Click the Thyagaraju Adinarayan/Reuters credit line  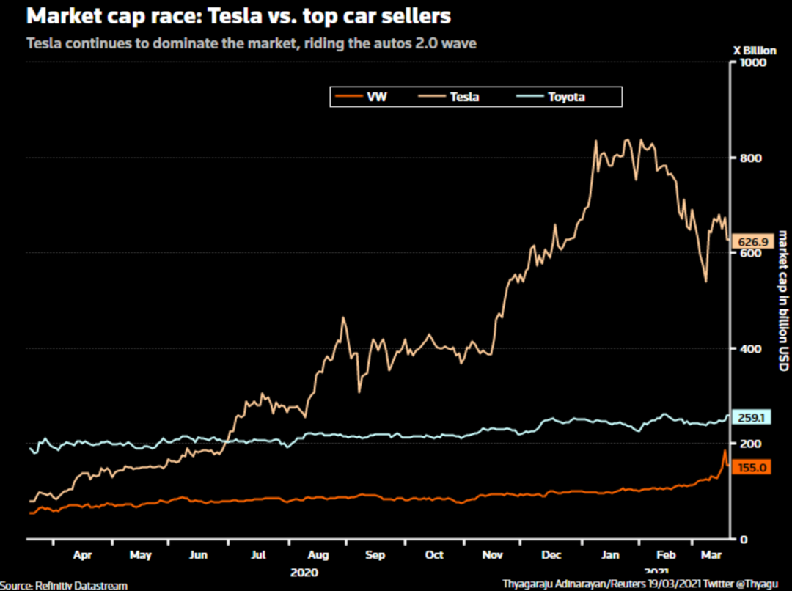[x=640, y=584]
